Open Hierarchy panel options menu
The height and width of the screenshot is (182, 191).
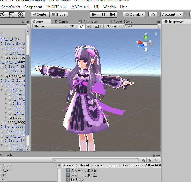click(x=27, y=22)
